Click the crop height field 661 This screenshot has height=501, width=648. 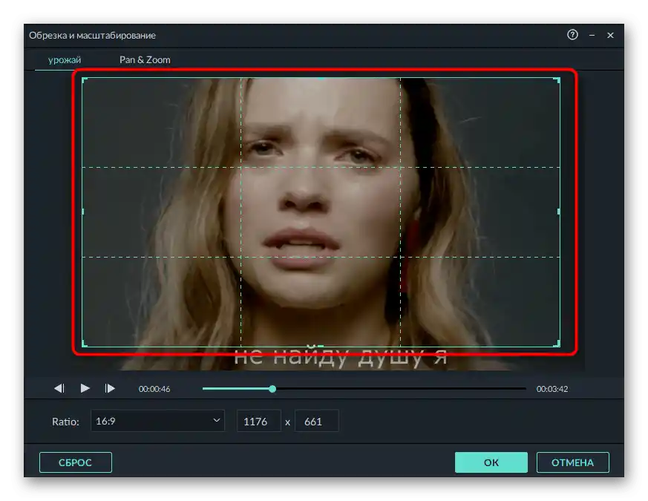(x=316, y=422)
